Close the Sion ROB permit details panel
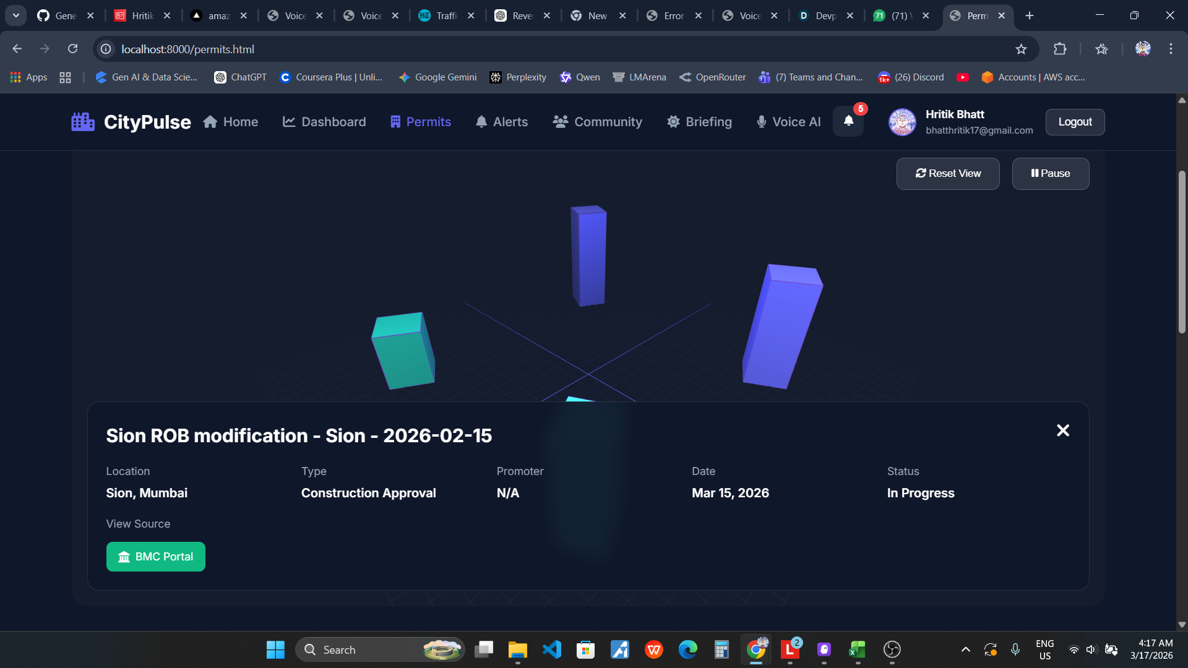 click(1062, 430)
